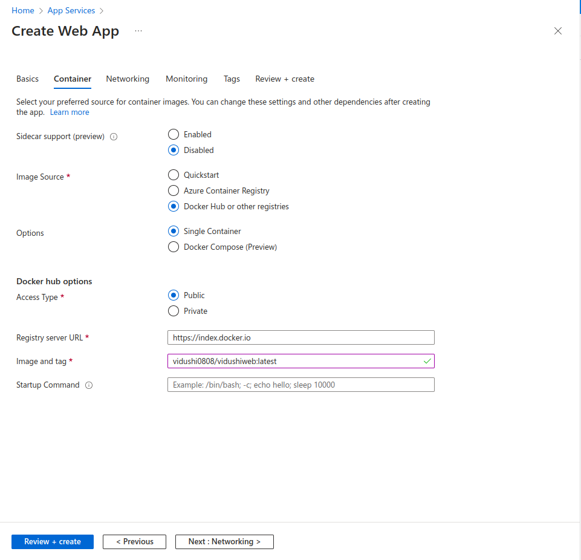Screen dimensions: 581x560
Task: Select Quickstart as image source
Action: pos(174,175)
